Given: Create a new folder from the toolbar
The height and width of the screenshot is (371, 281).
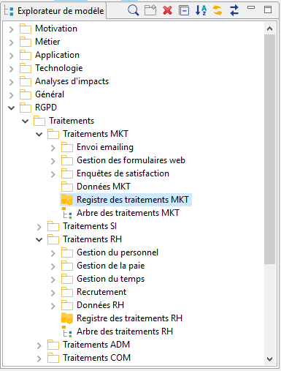Looking at the screenshot, I should [x=150, y=10].
